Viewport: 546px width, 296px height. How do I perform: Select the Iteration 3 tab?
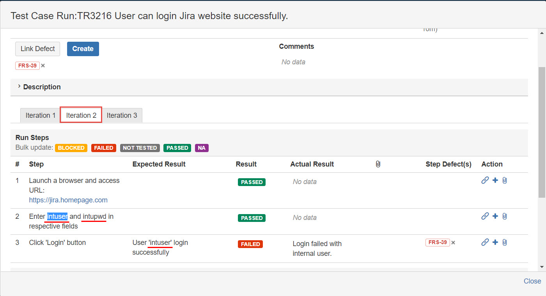point(122,115)
